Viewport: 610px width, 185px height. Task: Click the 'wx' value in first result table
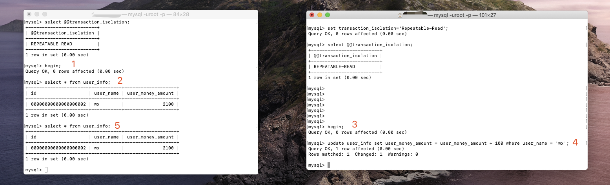[x=97, y=104]
